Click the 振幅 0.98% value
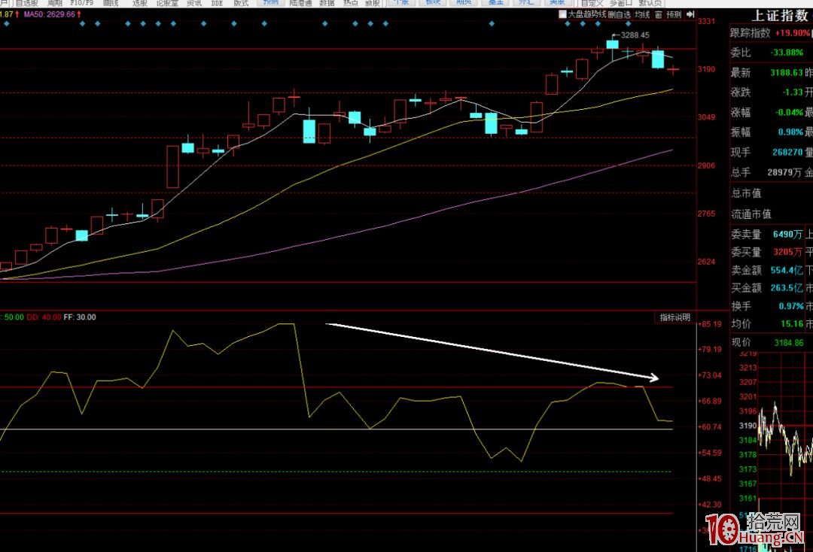Screen dimensions: 813x552 tap(790, 132)
